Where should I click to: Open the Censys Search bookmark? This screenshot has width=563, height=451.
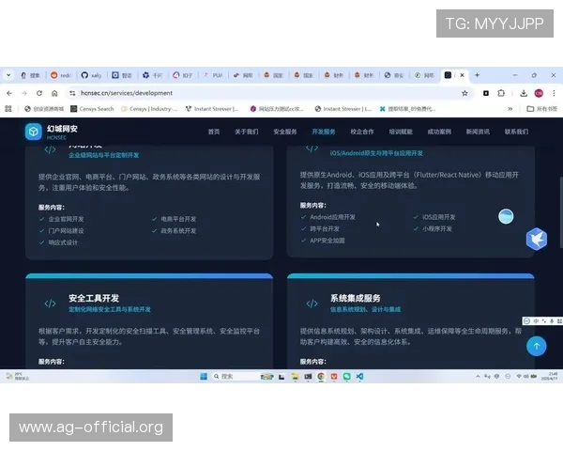pyautogui.click(x=92, y=109)
